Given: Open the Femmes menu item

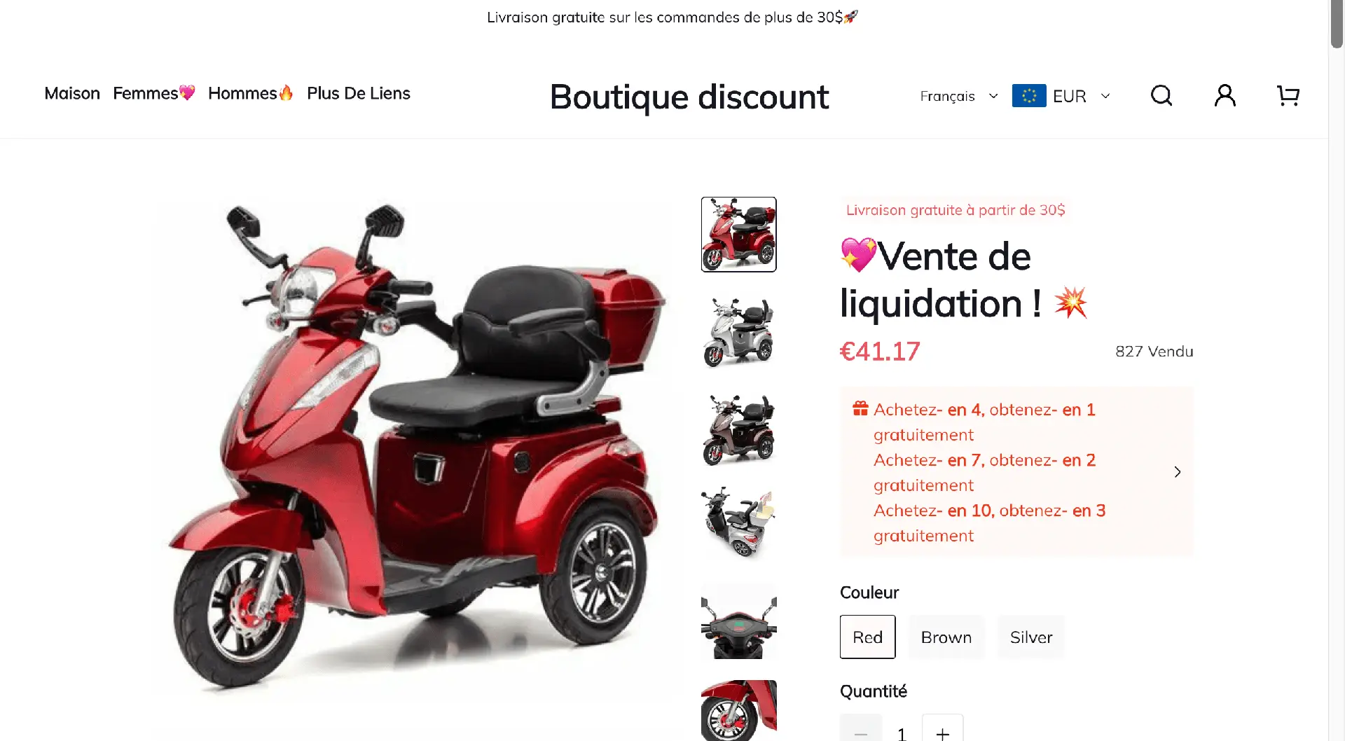Looking at the screenshot, I should tap(154, 93).
